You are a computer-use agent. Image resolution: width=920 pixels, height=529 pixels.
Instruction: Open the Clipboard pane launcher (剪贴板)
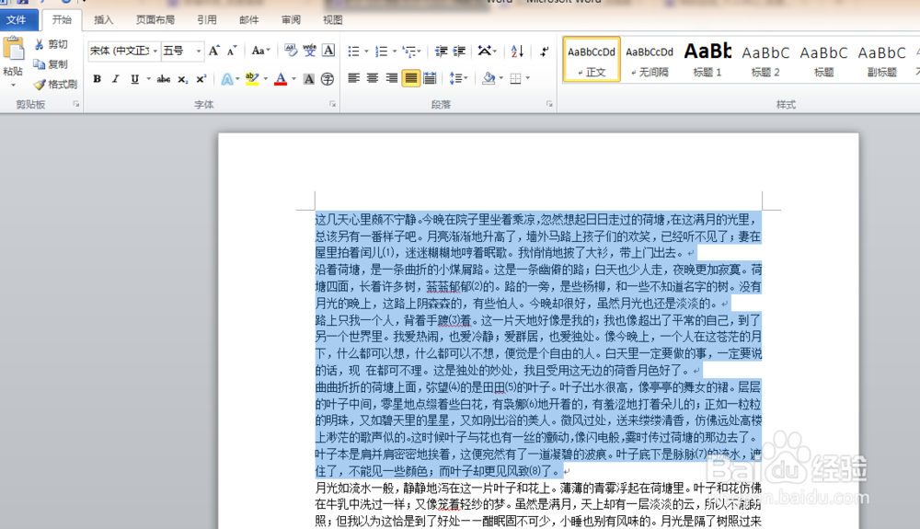click(76, 104)
